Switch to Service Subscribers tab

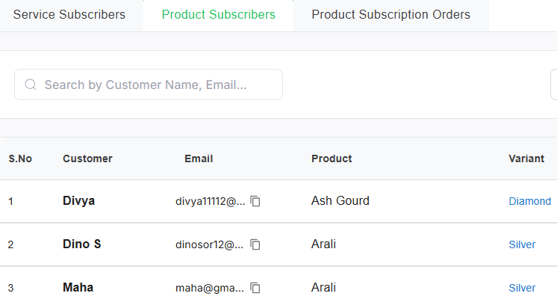(x=69, y=15)
